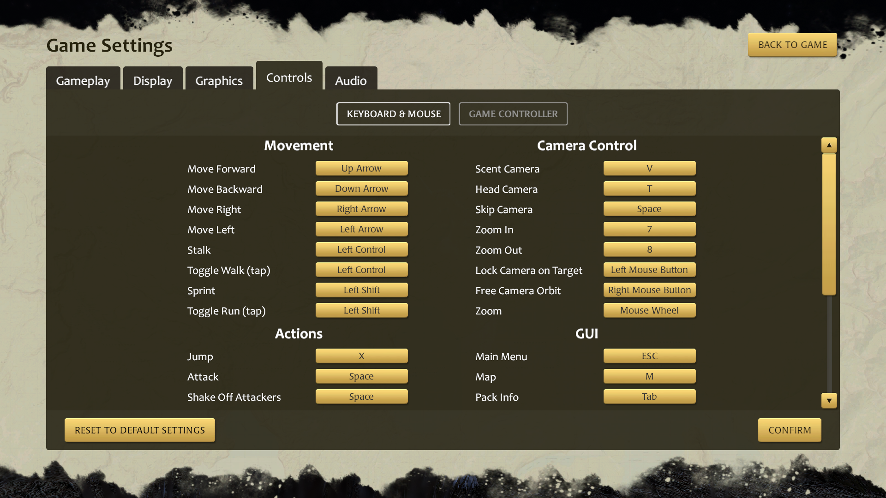Rebind the Zoom Mouse Wheel control
The image size is (886, 498).
(649, 310)
